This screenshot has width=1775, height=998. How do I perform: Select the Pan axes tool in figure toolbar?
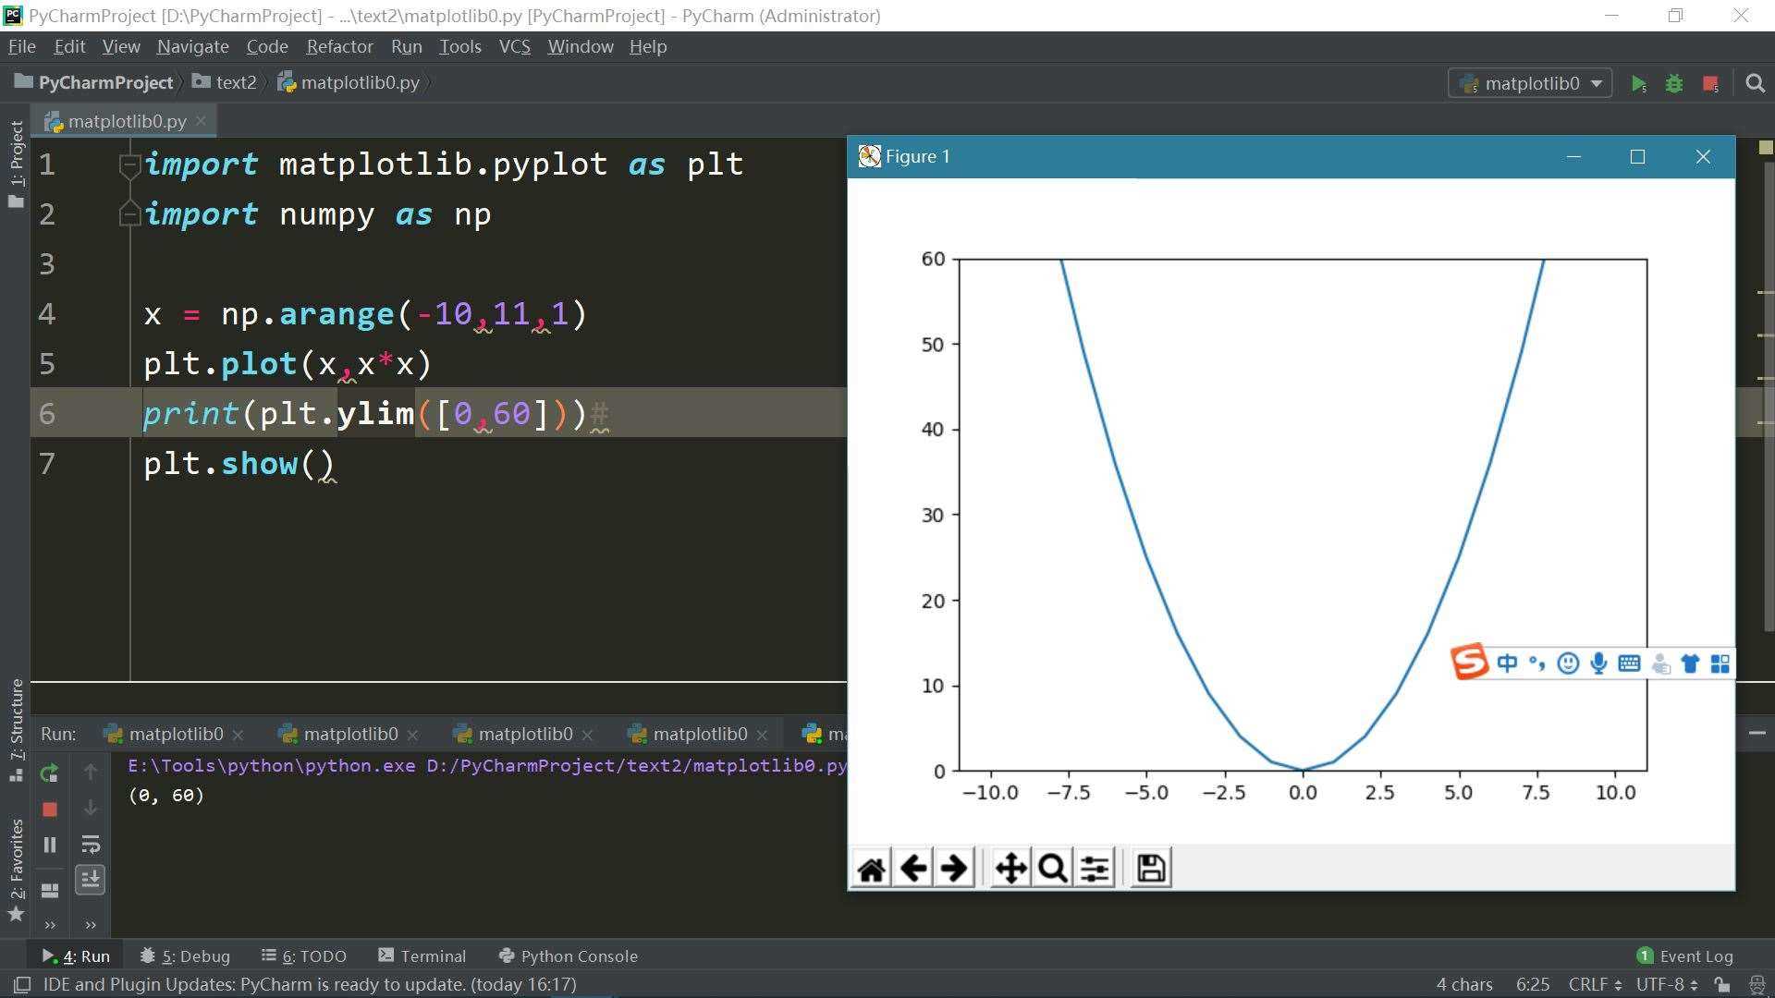point(1010,869)
